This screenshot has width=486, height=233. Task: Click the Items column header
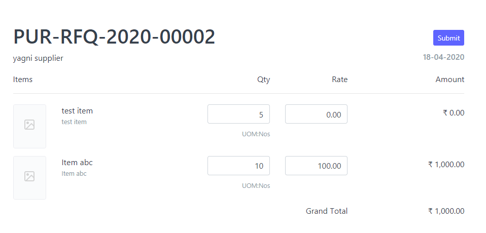[23, 80]
